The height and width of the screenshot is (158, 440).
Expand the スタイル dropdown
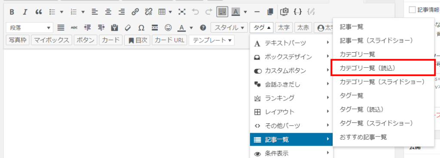click(x=229, y=27)
